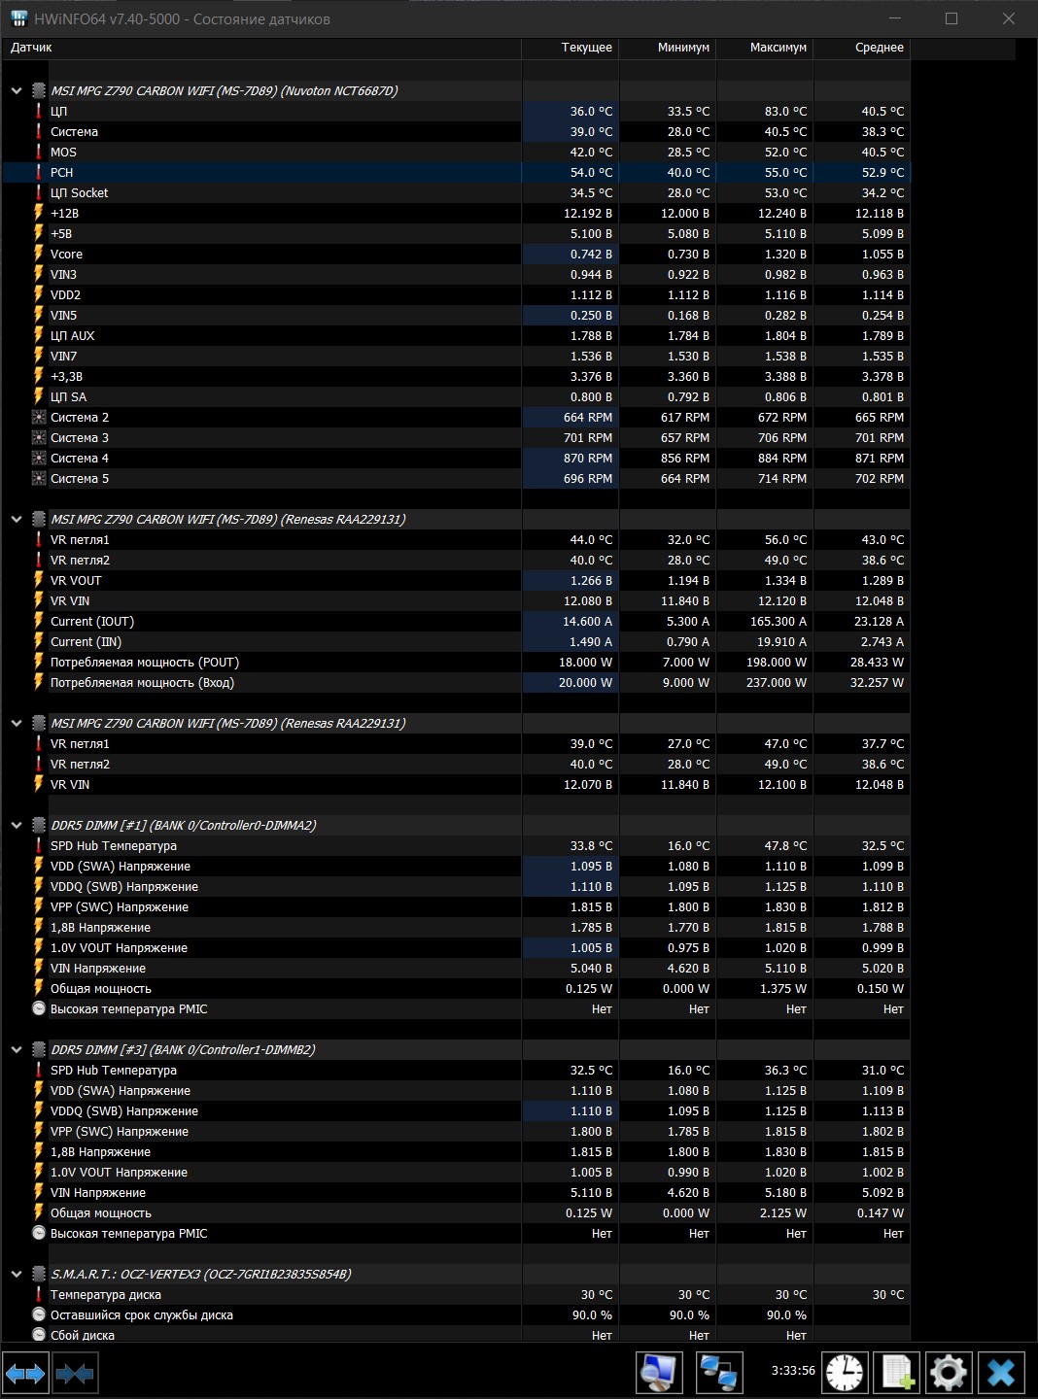Select Потребляемая мощность (POUT) row
Image resolution: width=1038 pixels, height=1399 pixels.
(457, 662)
